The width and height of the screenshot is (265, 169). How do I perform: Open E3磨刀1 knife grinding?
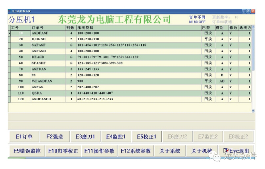(x=85, y=136)
